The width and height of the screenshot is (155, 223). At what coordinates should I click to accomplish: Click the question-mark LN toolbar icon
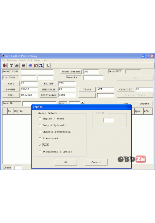[41, 65]
